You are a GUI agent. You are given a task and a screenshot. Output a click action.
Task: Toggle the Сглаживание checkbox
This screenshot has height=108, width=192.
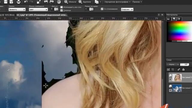pyautogui.click(x=102, y=9)
